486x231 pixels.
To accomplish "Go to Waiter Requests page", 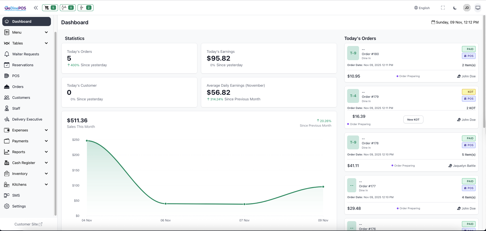I will pos(26,54).
